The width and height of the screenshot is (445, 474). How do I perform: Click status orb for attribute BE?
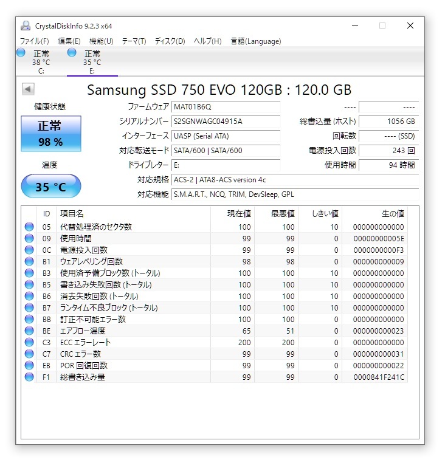tap(29, 331)
